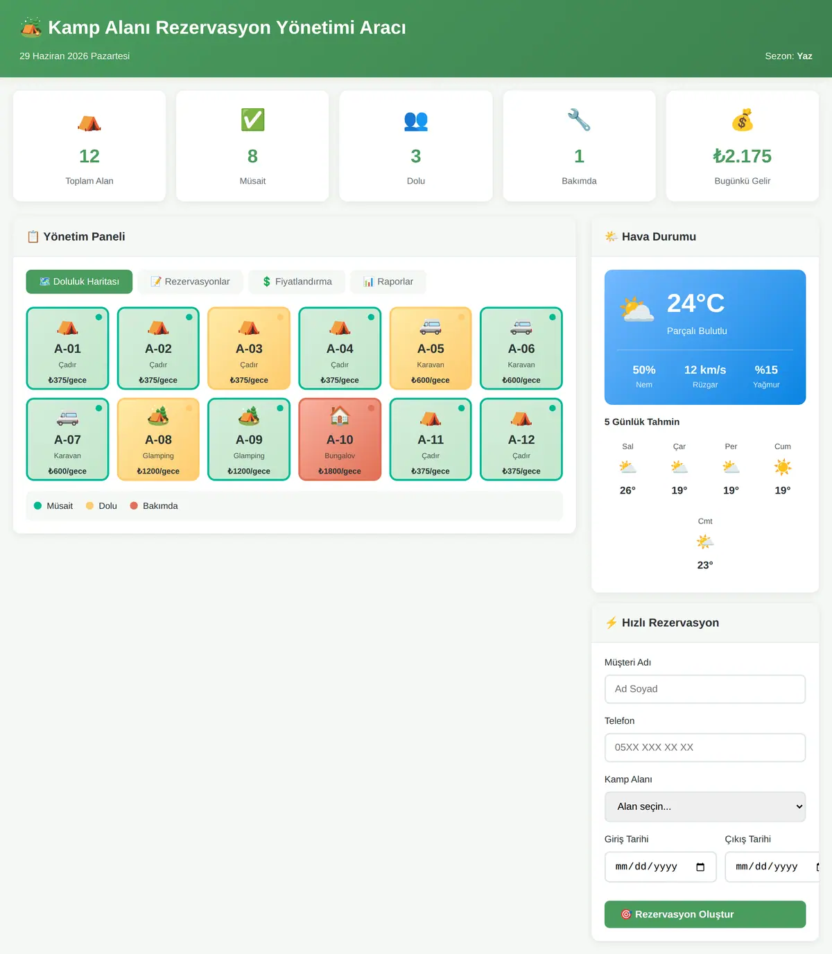Image resolution: width=832 pixels, height=954 pixels.
Task: Switch to the Rezervasyonlar tab
Action: pyautogui.click(x=190, y=281)
